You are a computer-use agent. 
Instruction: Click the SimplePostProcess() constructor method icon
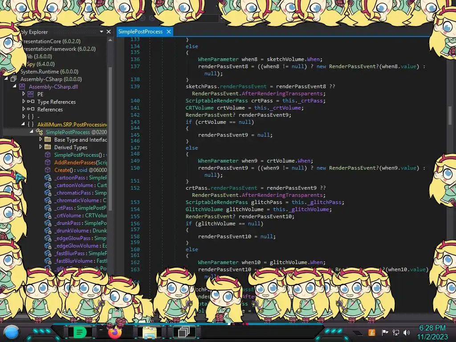[x=48, y=155]
